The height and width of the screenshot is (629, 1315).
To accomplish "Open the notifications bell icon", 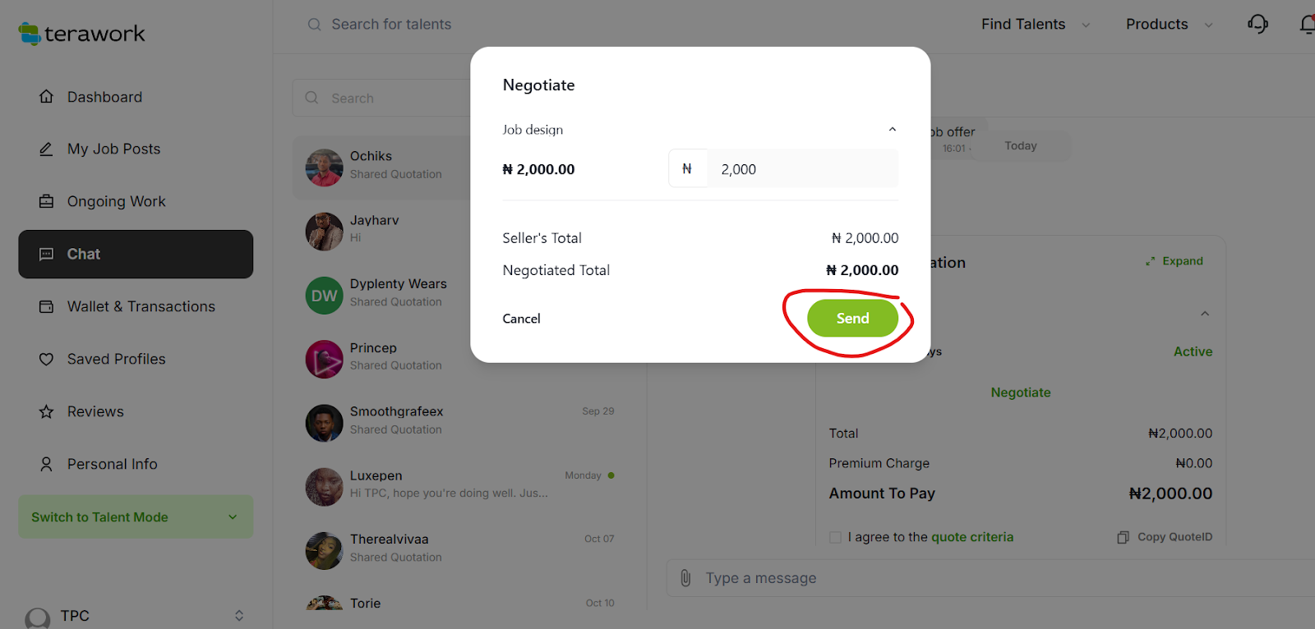I will 1308,25.
